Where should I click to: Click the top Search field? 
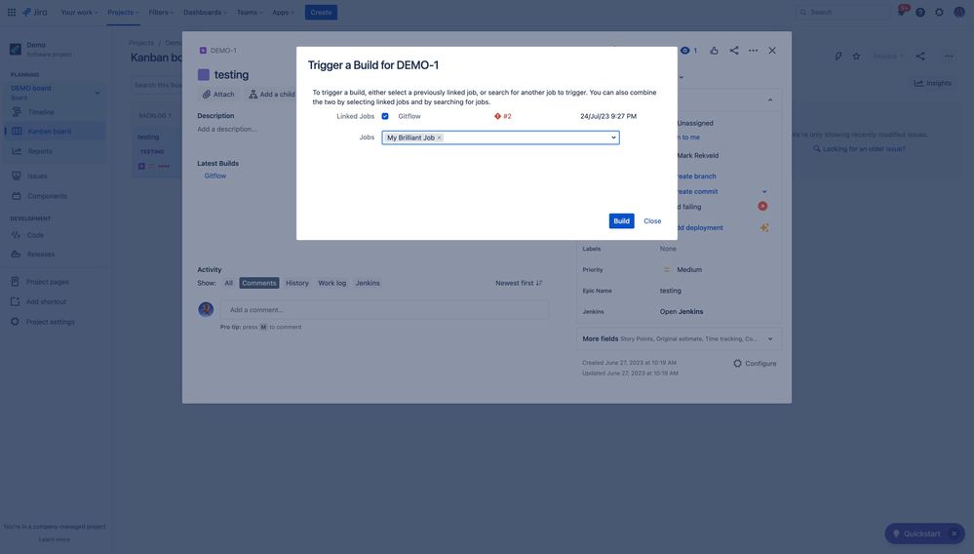[x=842, y=13]
